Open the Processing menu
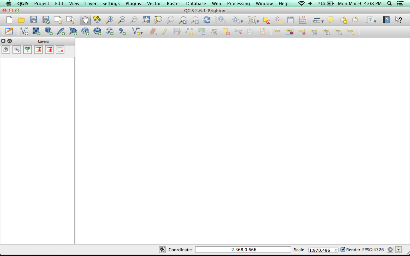 coord(238,3)
